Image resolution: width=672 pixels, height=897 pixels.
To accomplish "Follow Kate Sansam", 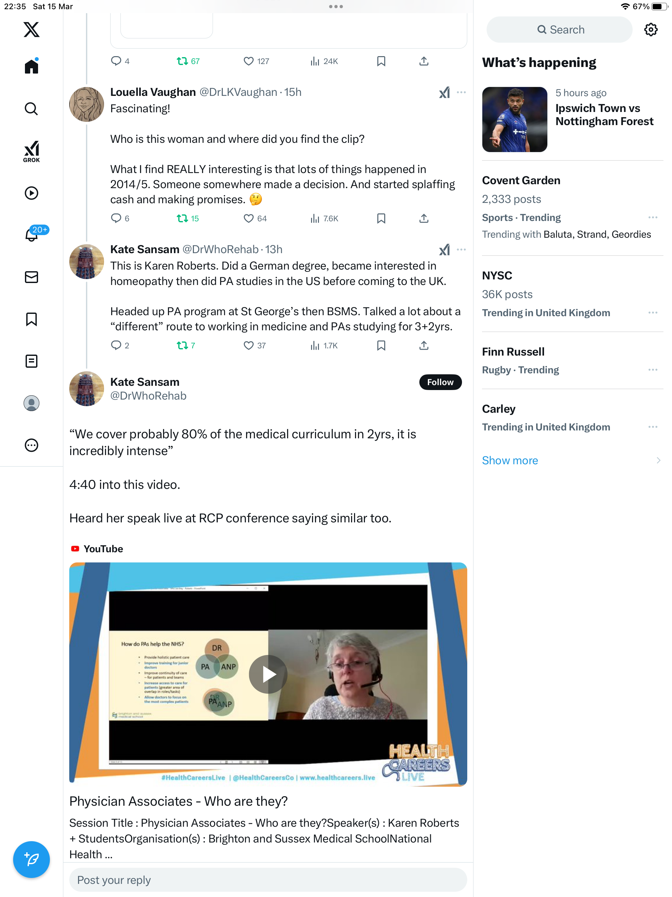I will click(x=440, y=382).
